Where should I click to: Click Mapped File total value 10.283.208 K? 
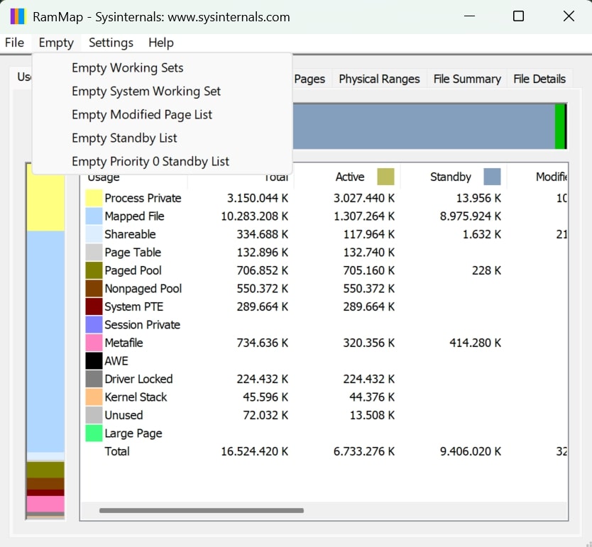pos(254,216)
